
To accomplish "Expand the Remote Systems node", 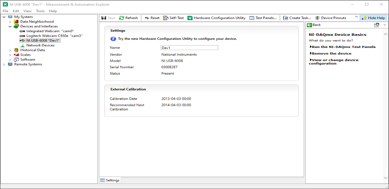I will [x=4, y=64].
